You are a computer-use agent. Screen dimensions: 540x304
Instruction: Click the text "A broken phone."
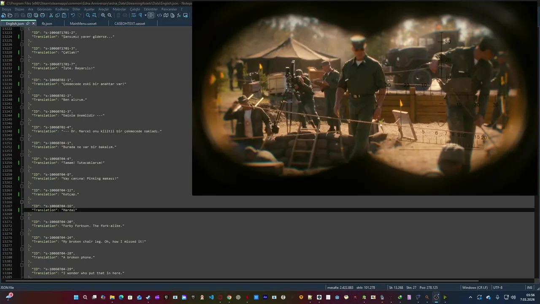coord(78,257)
